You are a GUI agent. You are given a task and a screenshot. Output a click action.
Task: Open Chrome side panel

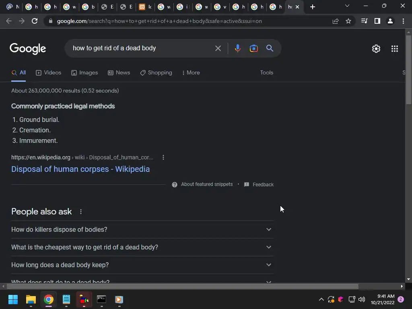tap(377, 21)
